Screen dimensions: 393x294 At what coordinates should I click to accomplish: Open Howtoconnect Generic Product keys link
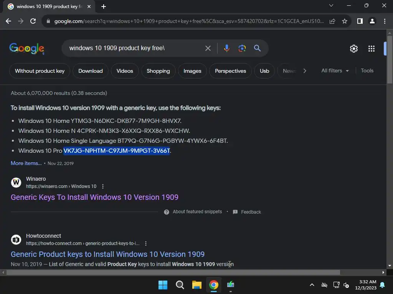(x=107, y=254)
